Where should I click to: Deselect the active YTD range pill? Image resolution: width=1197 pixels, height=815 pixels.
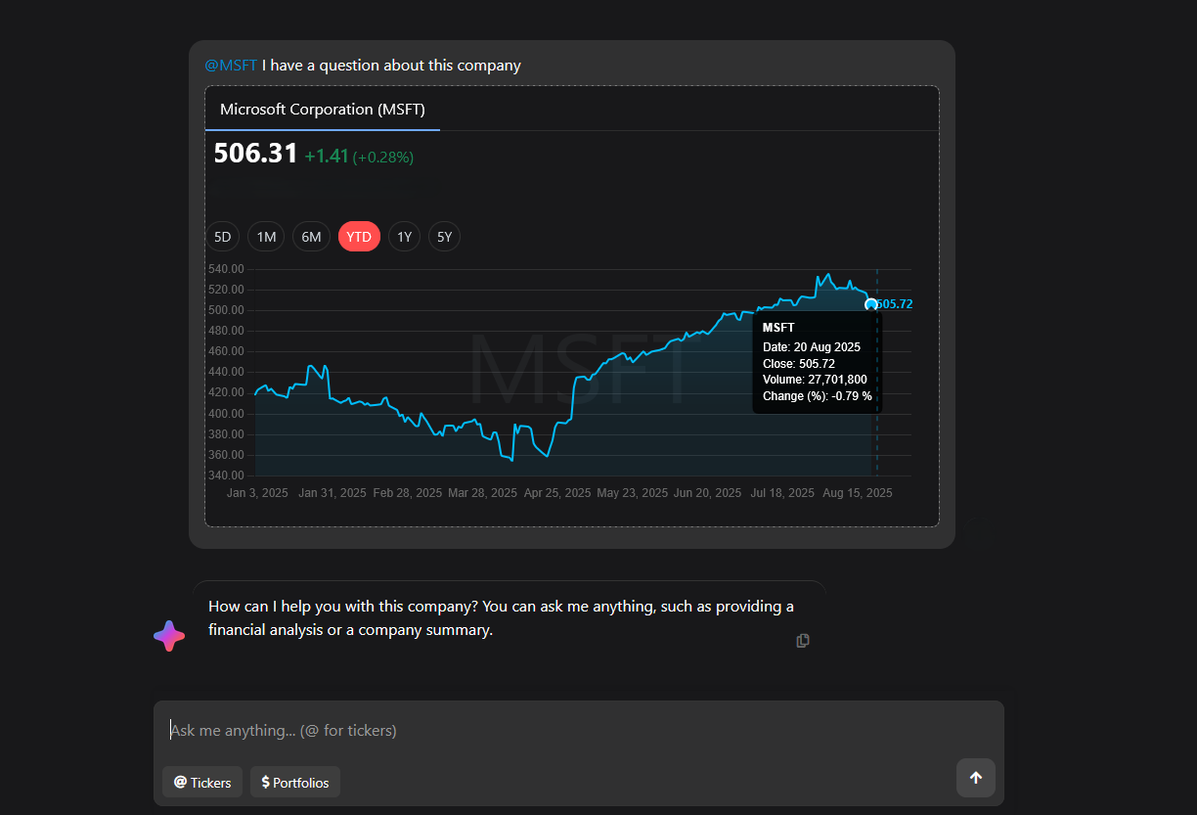point(359,236)
